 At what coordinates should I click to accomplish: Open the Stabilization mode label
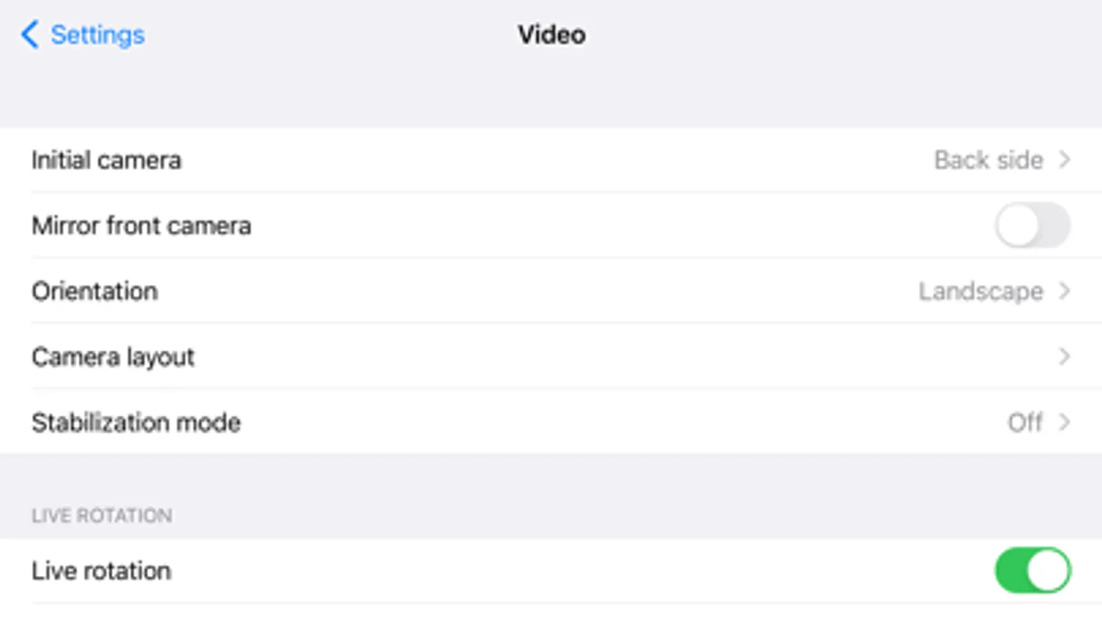point(136,422)
